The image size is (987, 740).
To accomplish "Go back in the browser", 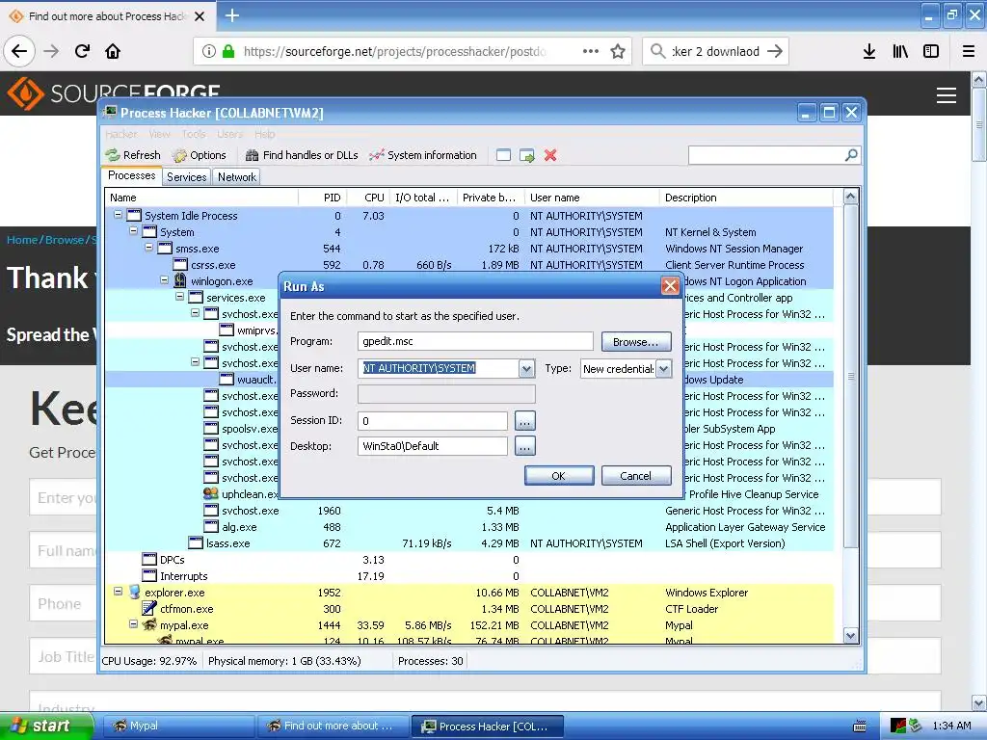I will point(19,51).
